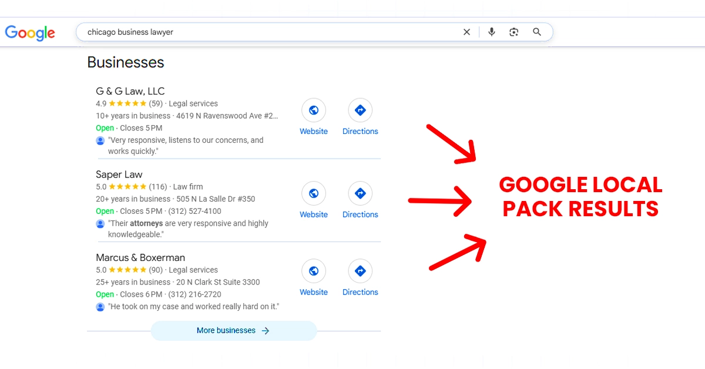Get directions to Marcus & Boxerman
Screen dimensions: 705x369
tap(360, 271)
